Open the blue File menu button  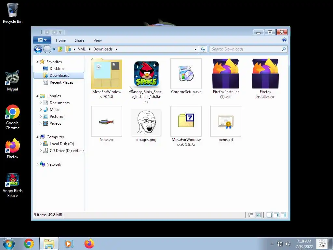[x=42, y=40]
